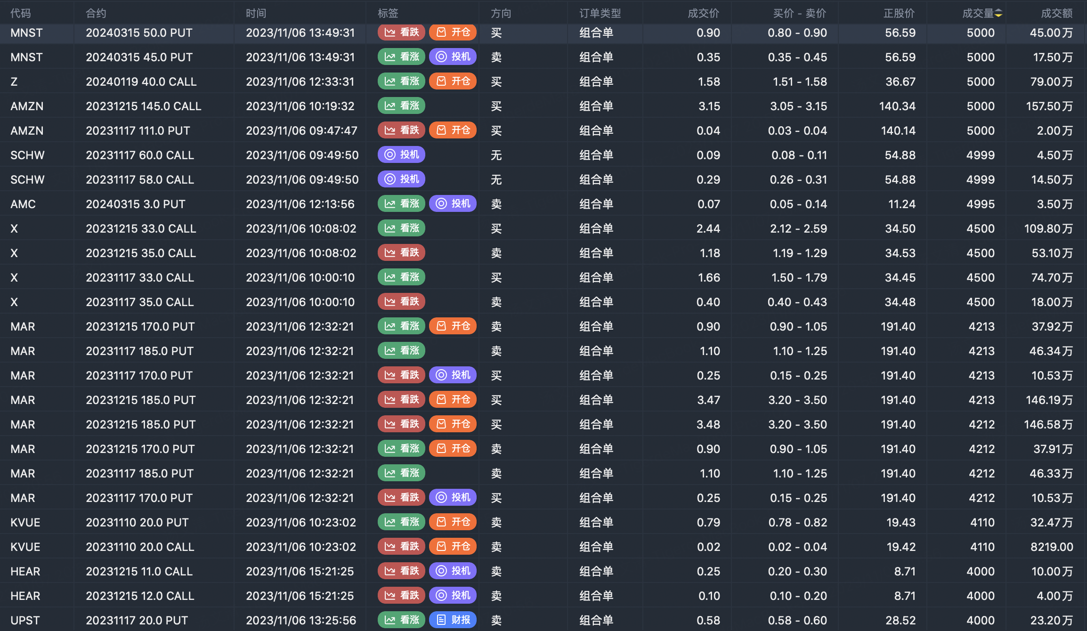Image resolution: width=1087 pixels, height=631 pixels.
Task: Click the 标签 column header
Action: [388, 13]
